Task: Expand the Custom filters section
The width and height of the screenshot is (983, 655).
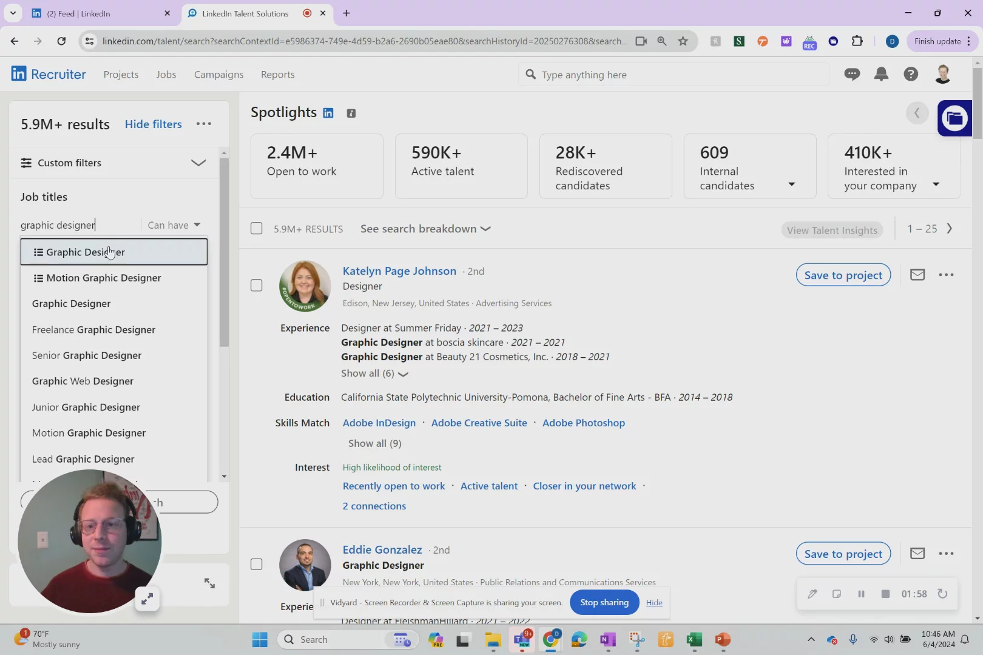Action: (x=198, y=163)
